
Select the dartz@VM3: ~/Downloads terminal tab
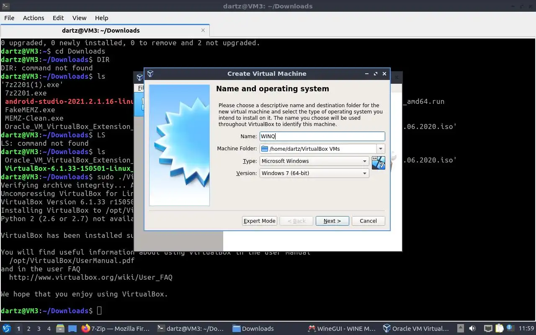[105, 31]
